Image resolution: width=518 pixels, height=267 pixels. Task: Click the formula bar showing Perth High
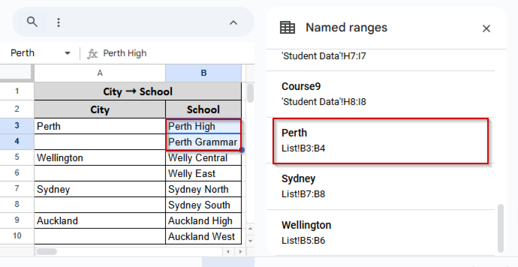[125, 53]
